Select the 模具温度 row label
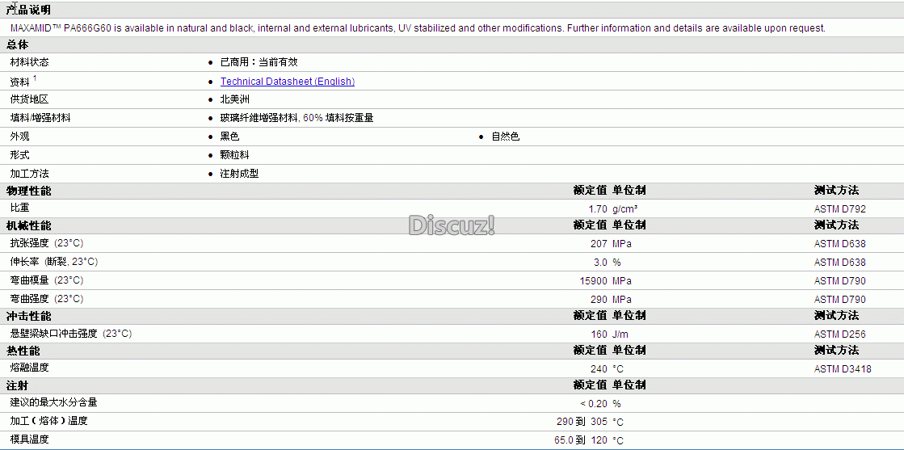The width and height of the screenshot is (904, 450). (29, 439)
